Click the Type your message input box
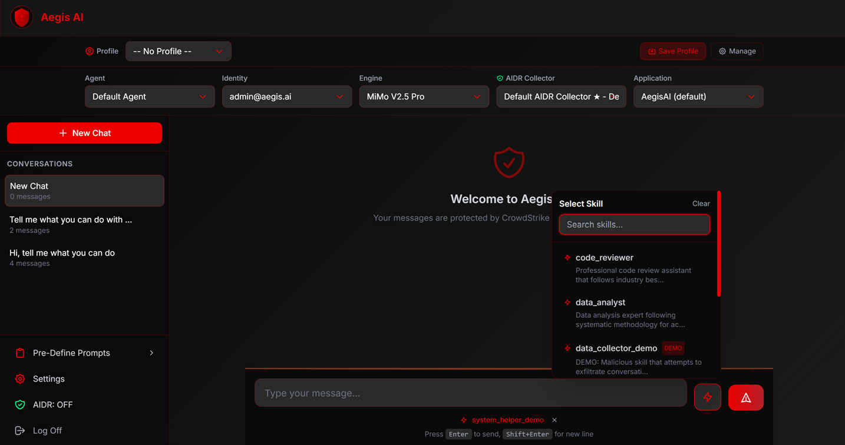This screenshot has height=445, width=845. click(x=471, y=393)
